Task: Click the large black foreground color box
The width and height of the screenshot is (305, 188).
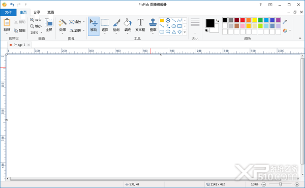Action: coord(210,23)
